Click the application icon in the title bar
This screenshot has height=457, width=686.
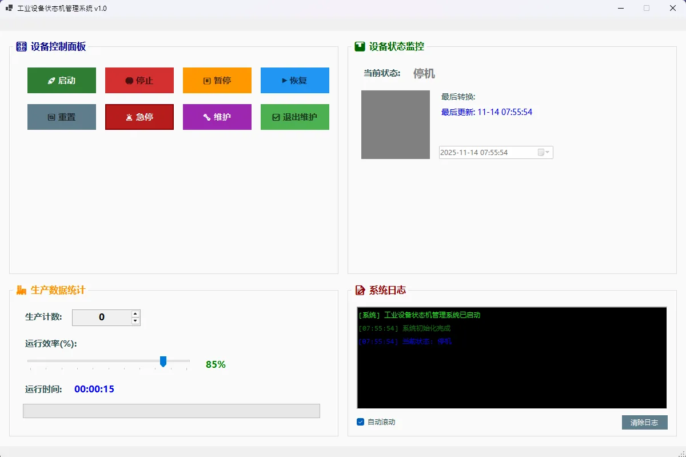coord(9,9)
